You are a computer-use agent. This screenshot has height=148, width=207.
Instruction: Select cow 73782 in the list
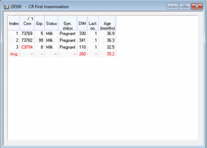point(27,40)
